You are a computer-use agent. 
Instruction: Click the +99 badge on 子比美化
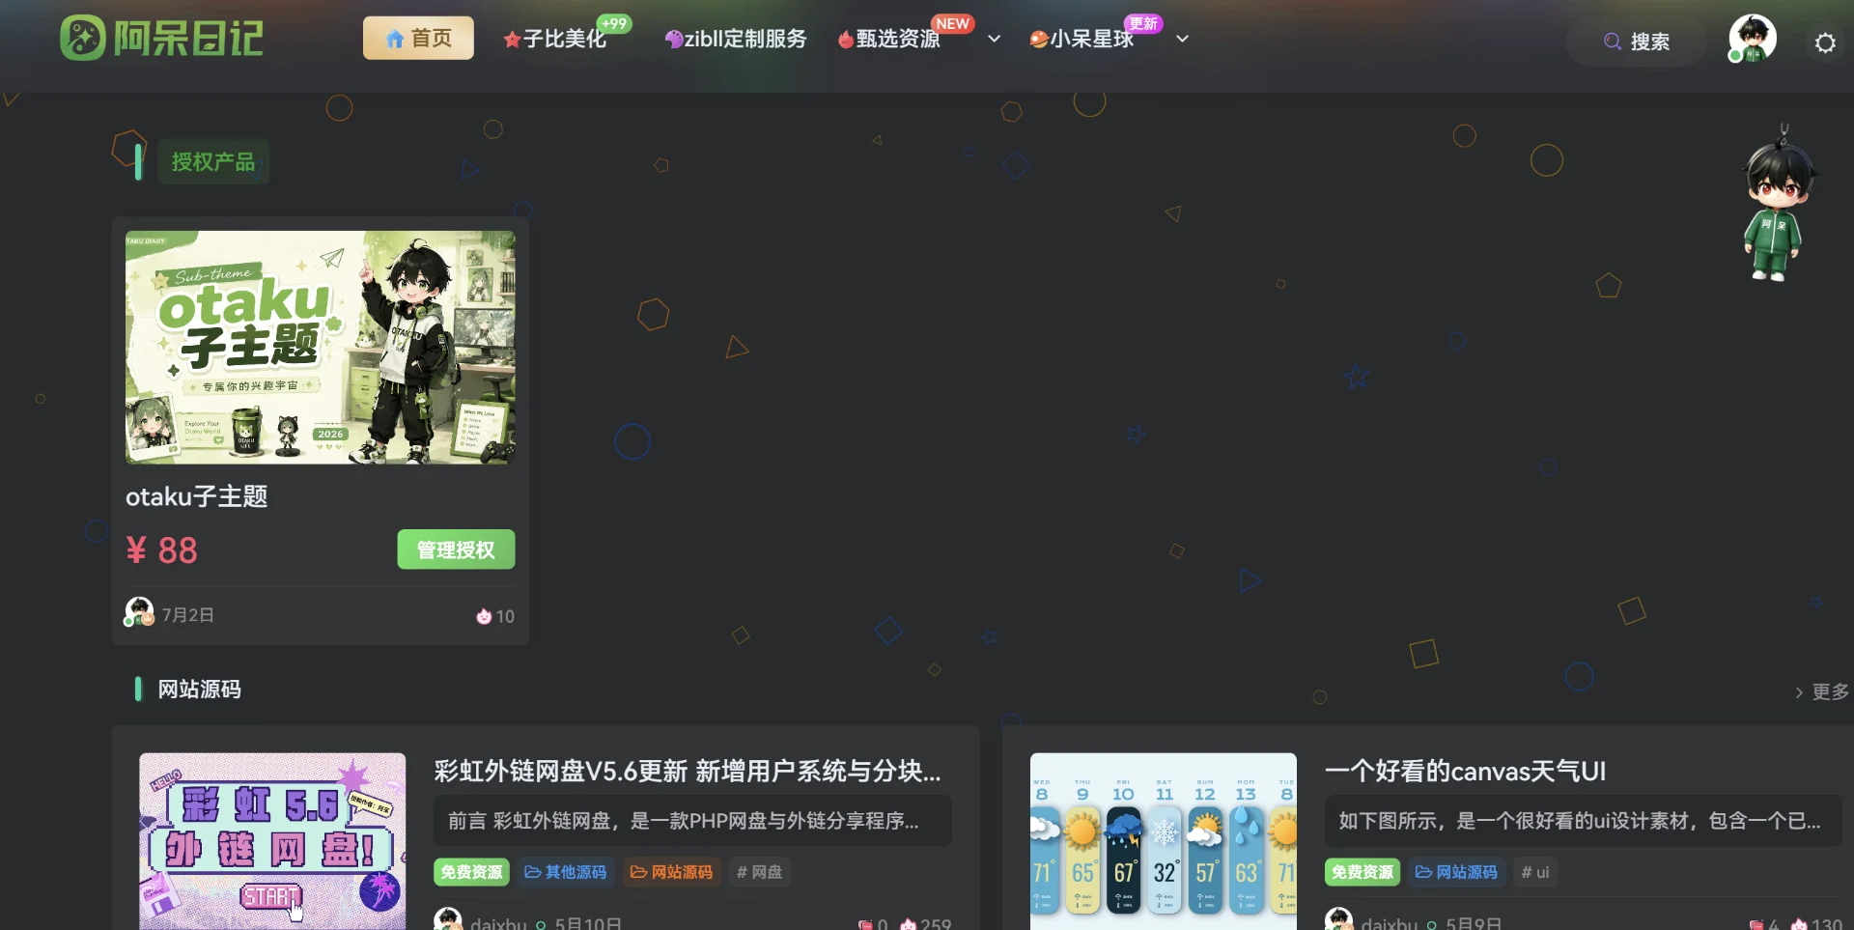614,23
